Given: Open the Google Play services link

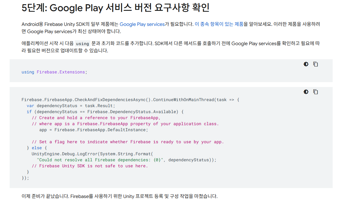Looking at the screenshot, I should click(x=142, y=24).
